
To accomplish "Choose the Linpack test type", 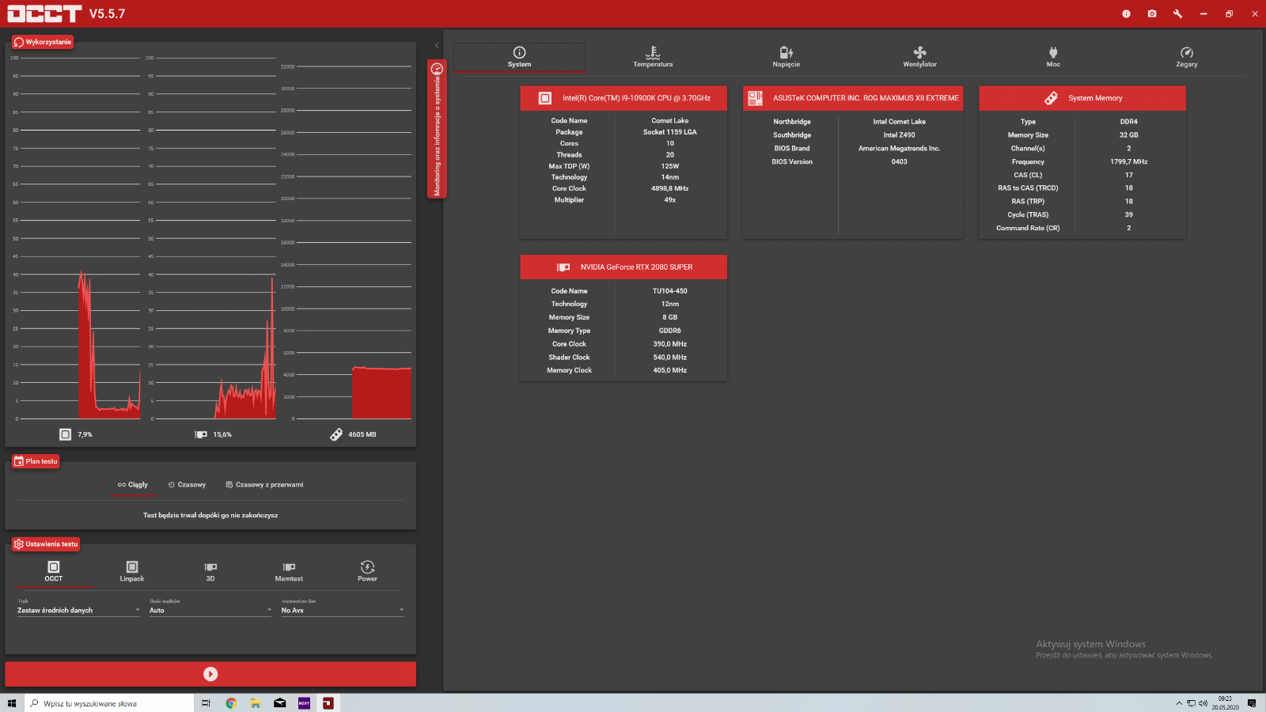I will 132,571.
